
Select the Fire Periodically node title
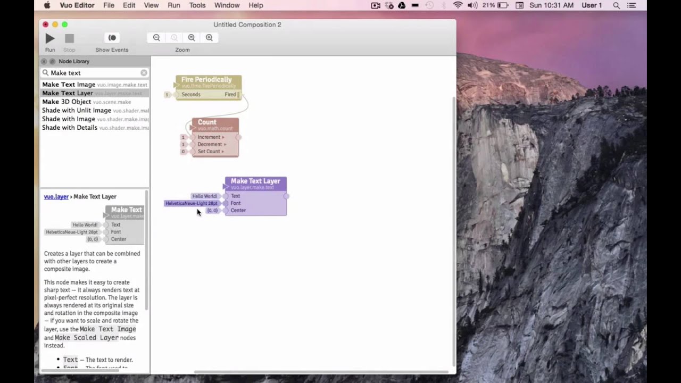[x=206, y=80]
